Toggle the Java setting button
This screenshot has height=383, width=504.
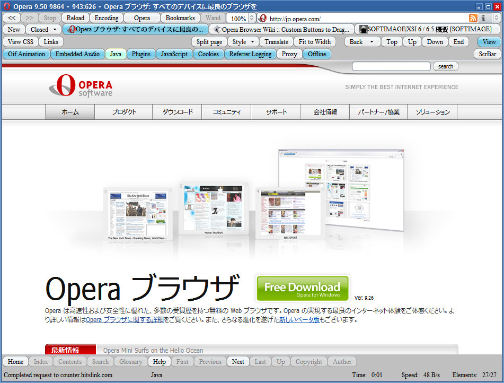[x=116, y=54]
